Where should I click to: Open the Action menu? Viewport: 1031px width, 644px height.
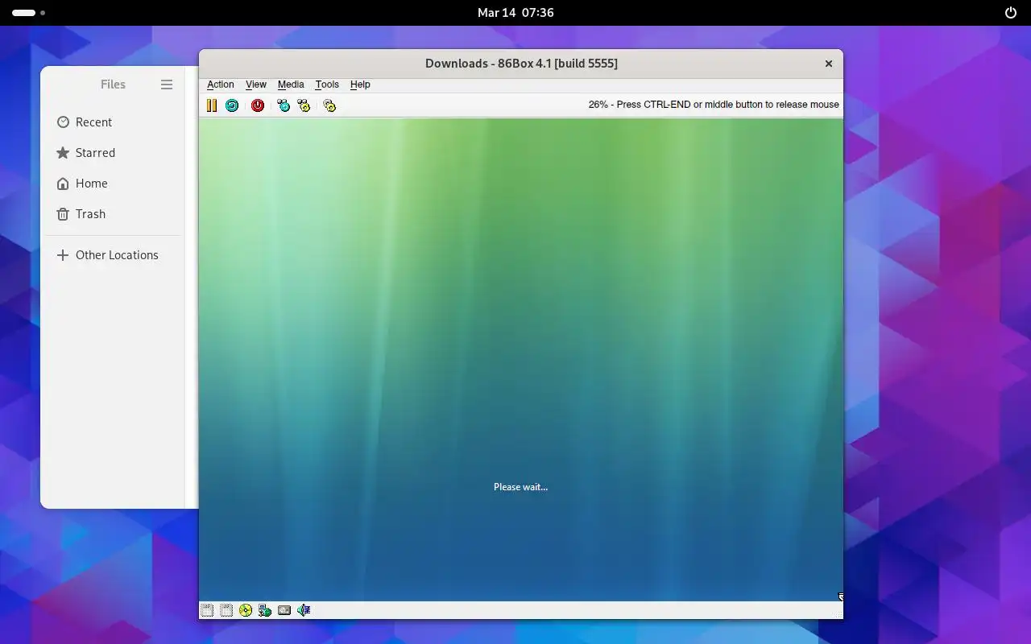[x=221, y=85]
